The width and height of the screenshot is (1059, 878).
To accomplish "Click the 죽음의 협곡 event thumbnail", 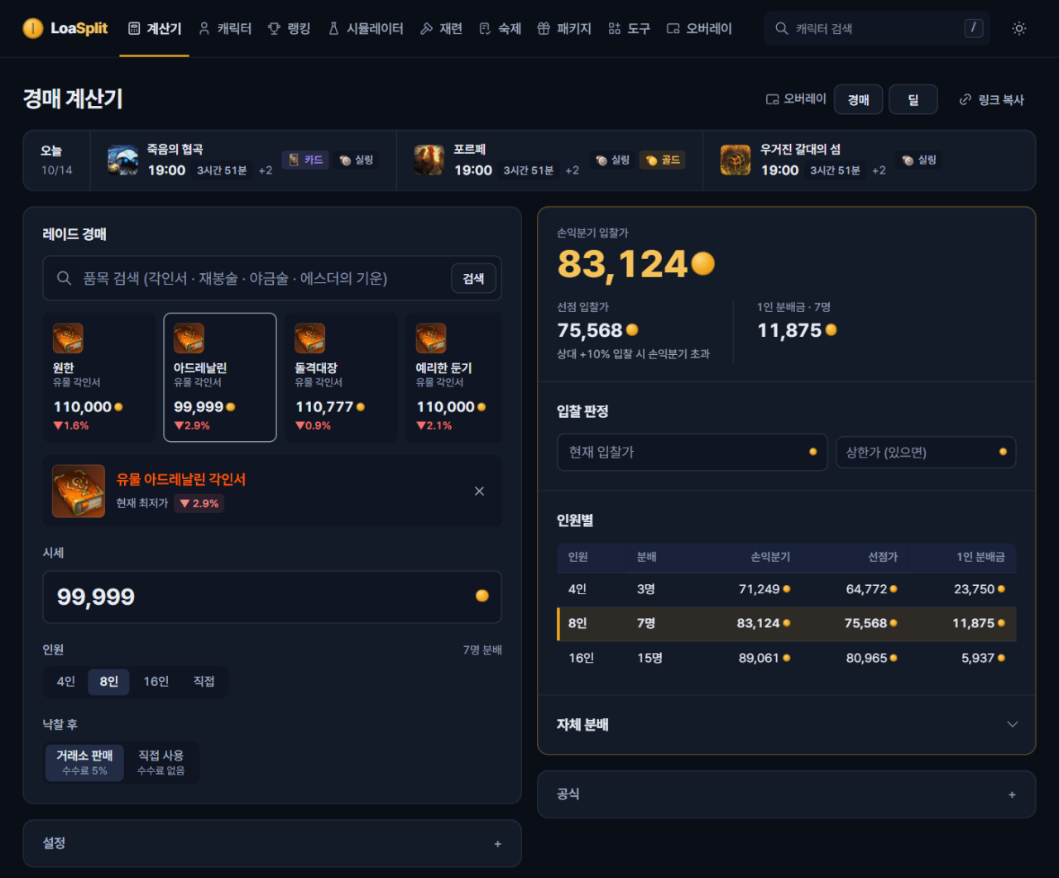I will pos(122,160).
